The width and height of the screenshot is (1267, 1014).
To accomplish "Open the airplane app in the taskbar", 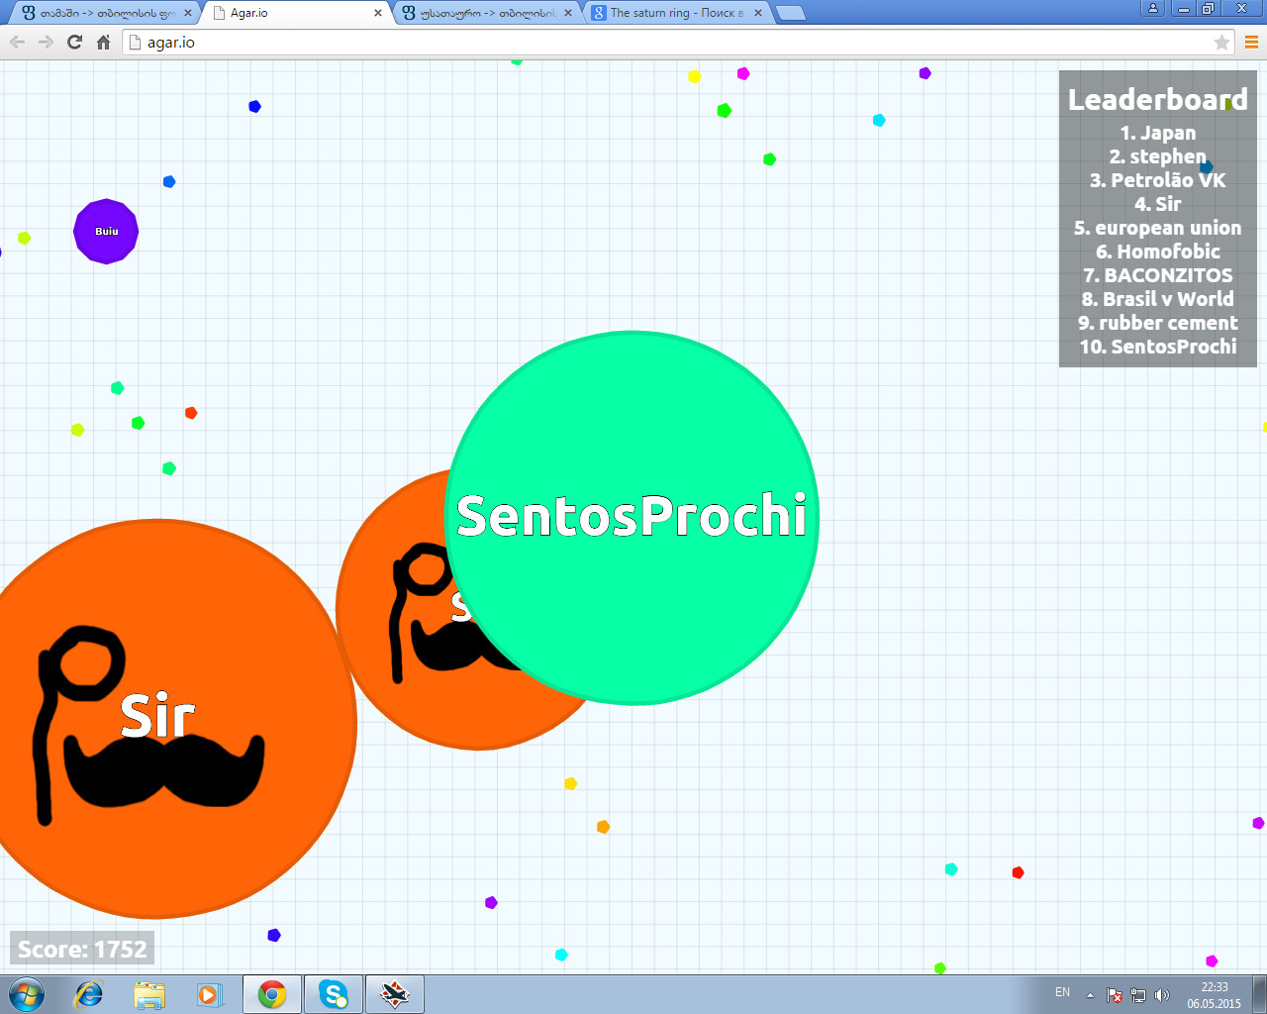I will pos(395,994).
